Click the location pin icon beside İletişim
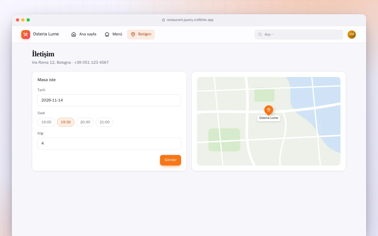 click(x=133, y=34)
